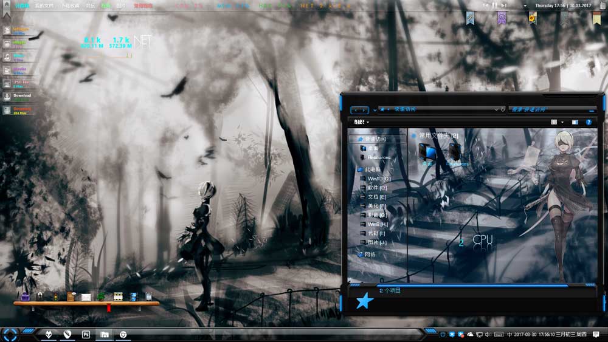Click the volume speaker tray icon
Viewport: 608px width, 342px height.
click(488, 334)
